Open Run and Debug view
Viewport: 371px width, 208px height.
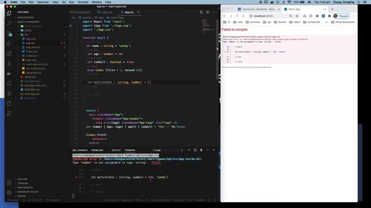click(x=9, y=43)
